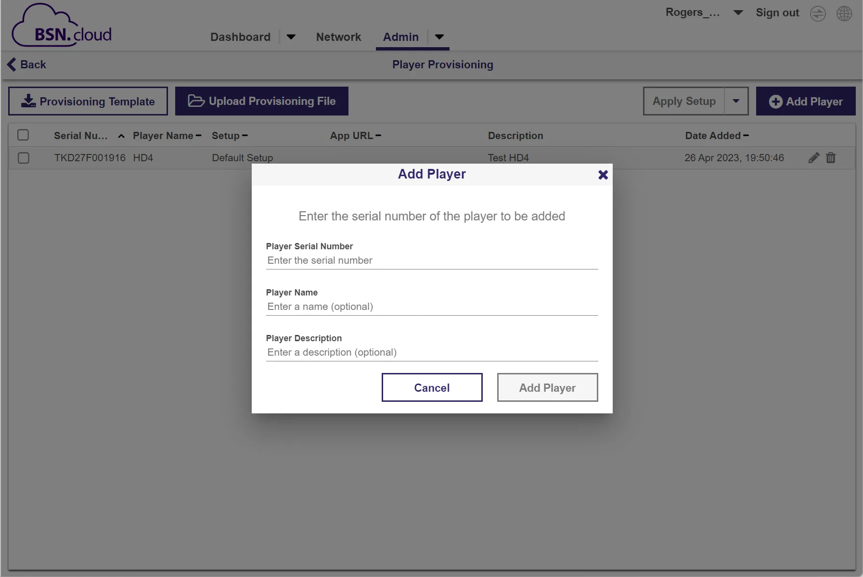Open the language globe icon
Image resolution: width=863 pixels, height=577 pixels.
[844, 13]
